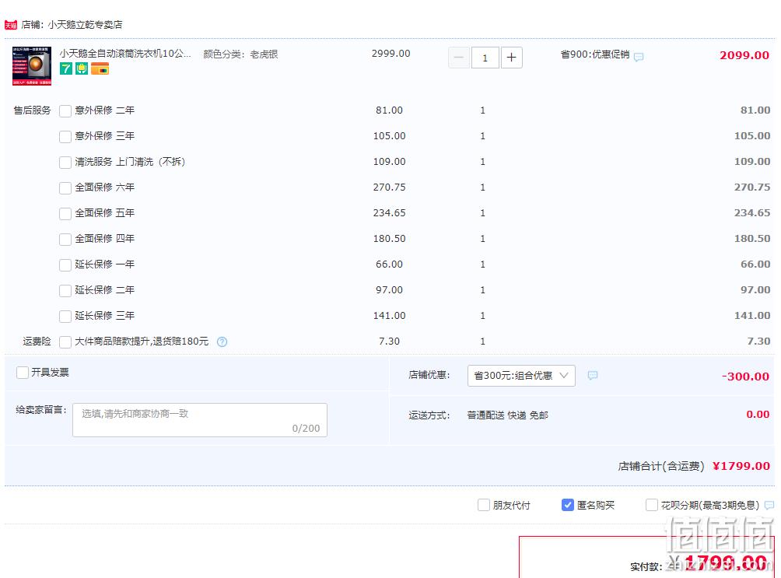Click the orange credit card badge icon
The width and height of the screenshot is (781, 578).
pos(100,68)
